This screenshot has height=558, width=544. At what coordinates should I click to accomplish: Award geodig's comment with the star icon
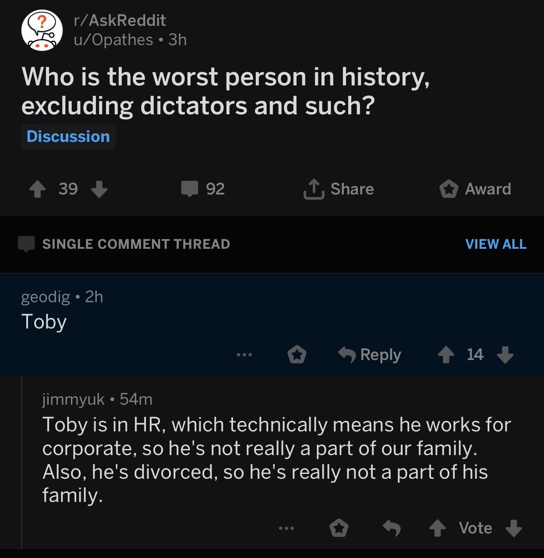click(297, 355)
